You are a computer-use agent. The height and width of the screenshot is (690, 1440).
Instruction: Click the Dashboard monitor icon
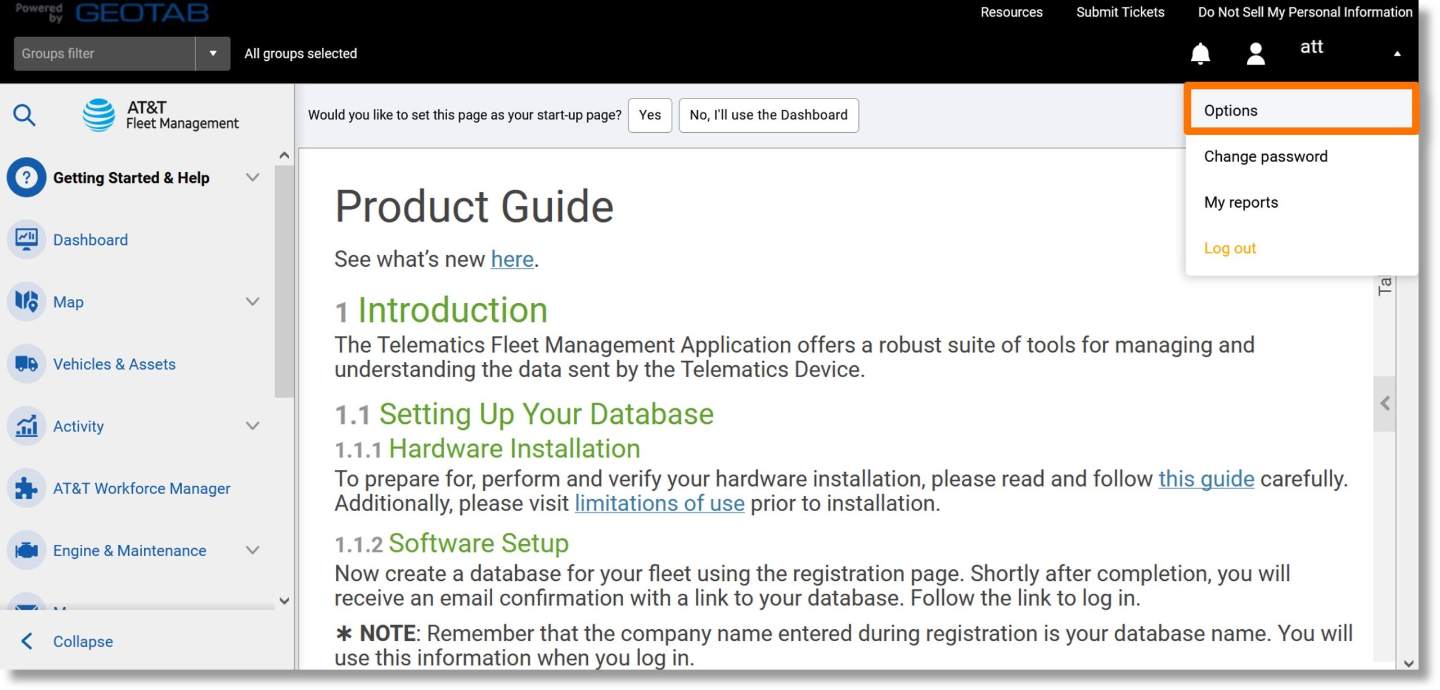(x=26, y=239)
